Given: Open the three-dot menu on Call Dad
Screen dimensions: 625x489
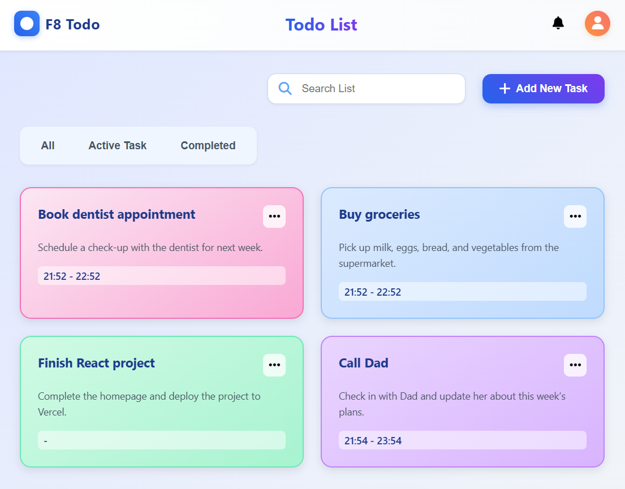Looking at the screenshot, I should point(575,365).
